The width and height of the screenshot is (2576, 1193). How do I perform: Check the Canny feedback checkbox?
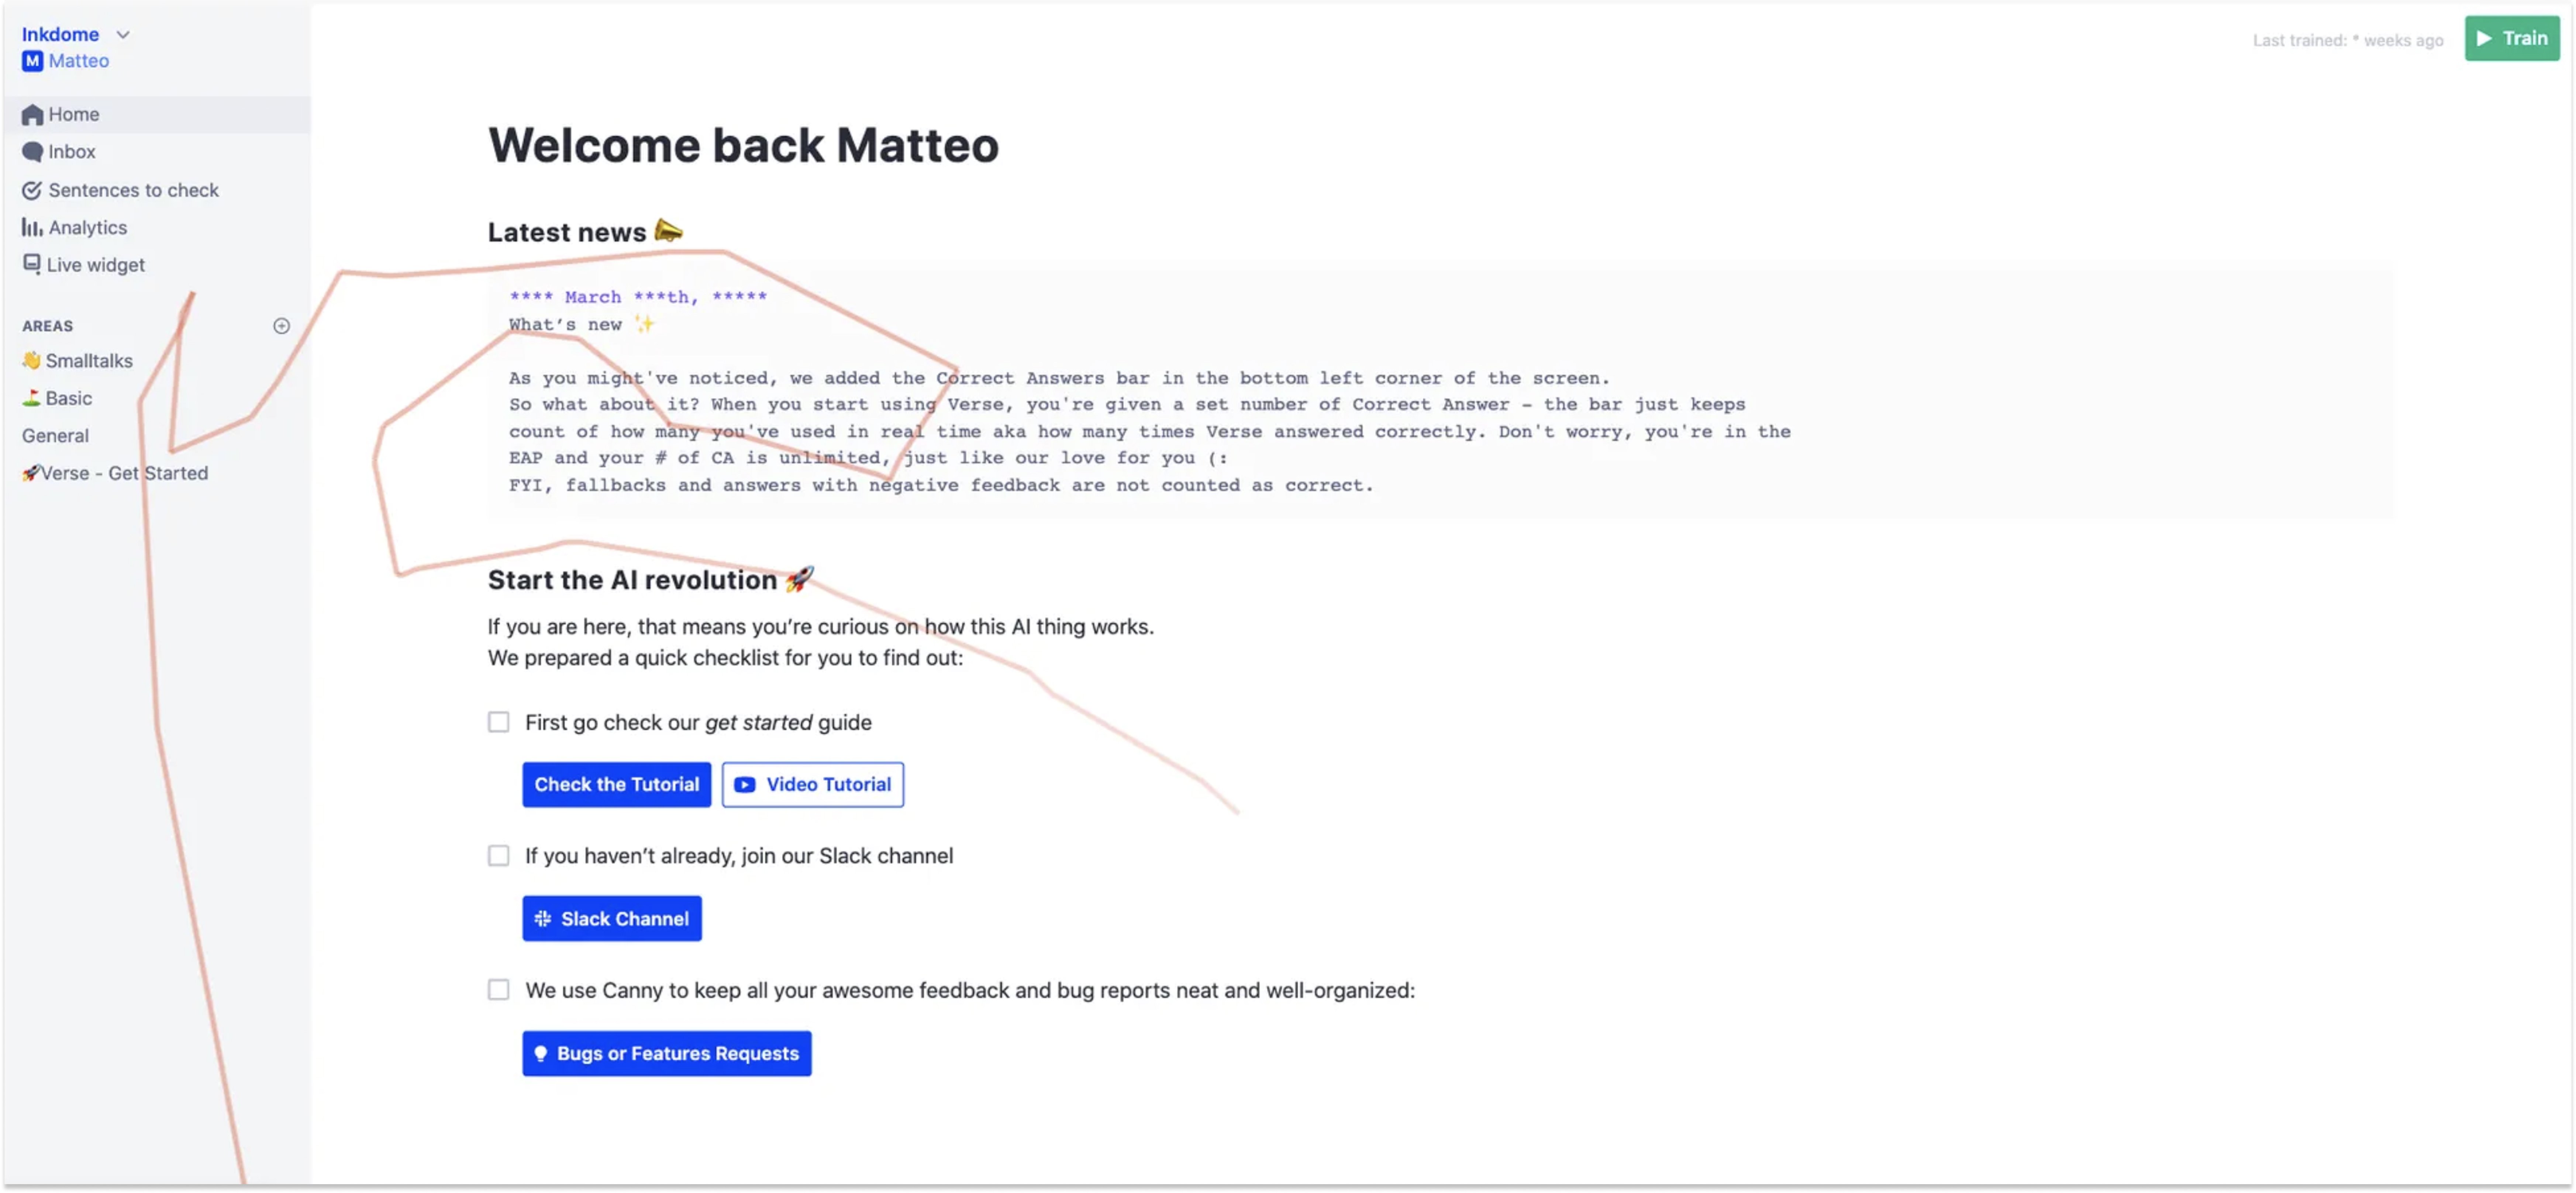(498, 990)
